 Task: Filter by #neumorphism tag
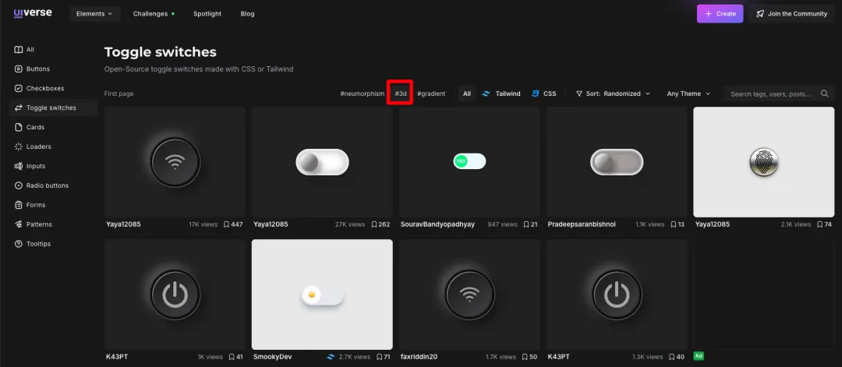pyautogui.click(x=363, y=94)
